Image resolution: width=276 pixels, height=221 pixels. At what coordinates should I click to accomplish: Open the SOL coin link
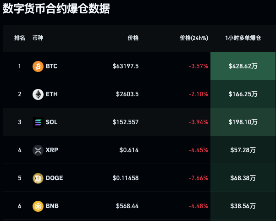(51, 122)
